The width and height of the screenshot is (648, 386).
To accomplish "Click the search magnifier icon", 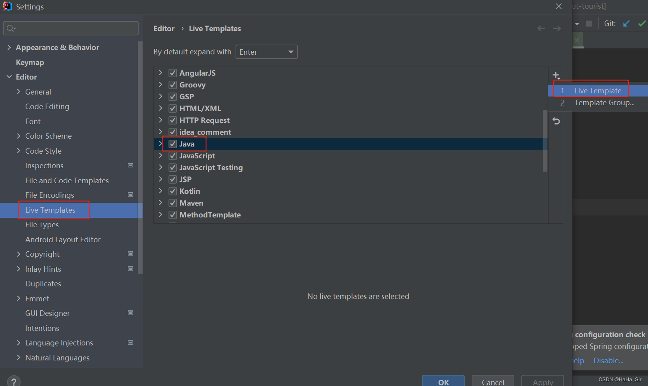I will tap(11, 28).
